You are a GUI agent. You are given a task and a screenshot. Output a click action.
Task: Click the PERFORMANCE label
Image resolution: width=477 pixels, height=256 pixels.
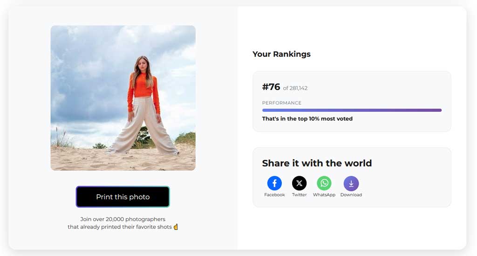coord(282,103)
